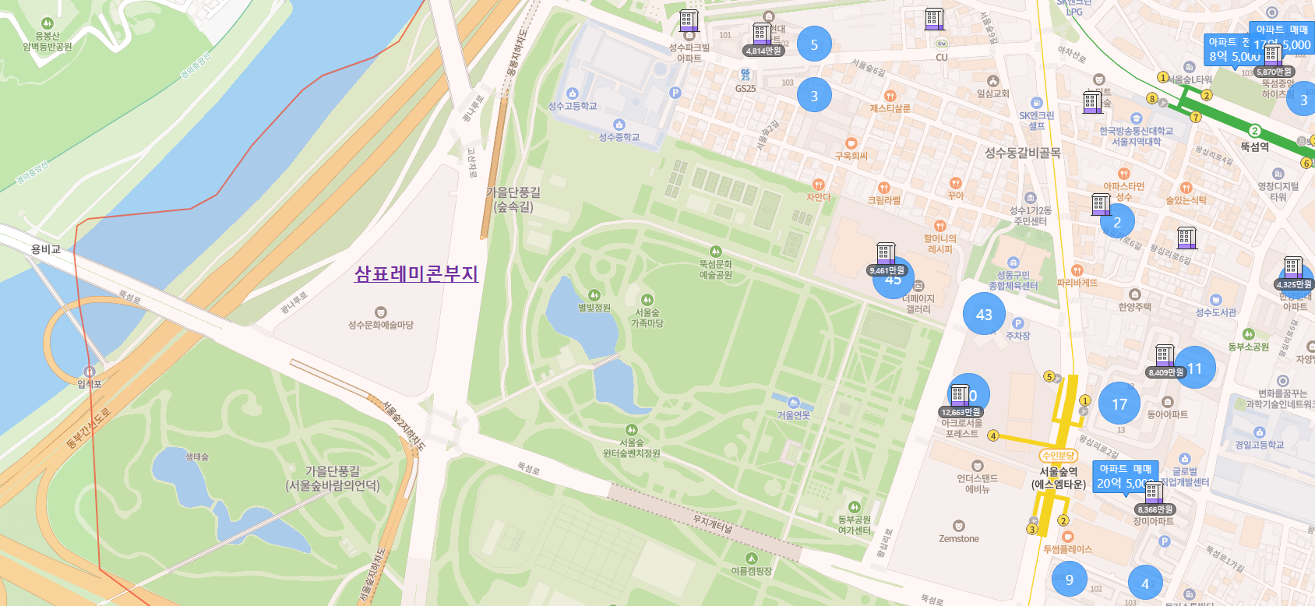Select the 크림라벨 restaurant pin
This screenshot has width=1315, height=606.
coord(883,188)
